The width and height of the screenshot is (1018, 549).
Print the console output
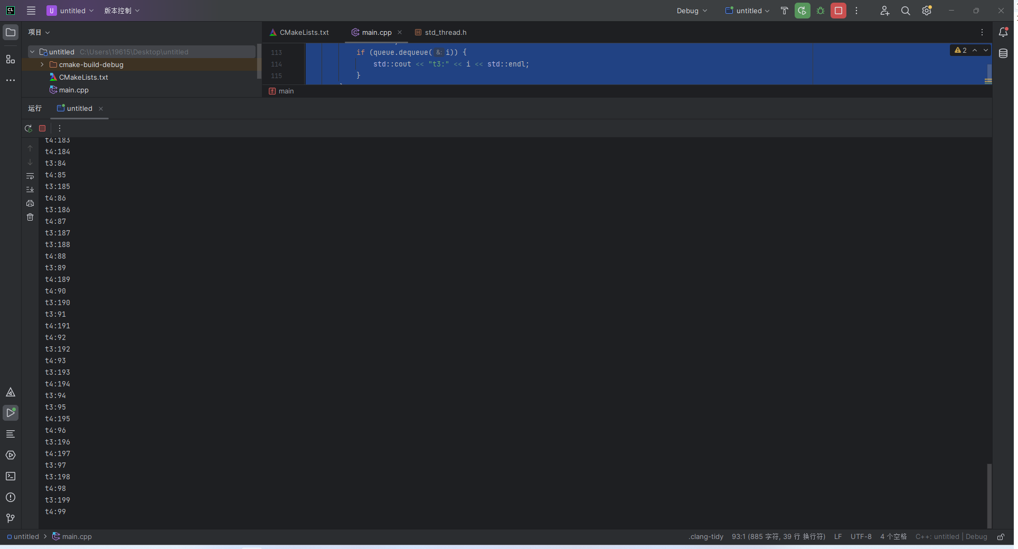[30, 203]
